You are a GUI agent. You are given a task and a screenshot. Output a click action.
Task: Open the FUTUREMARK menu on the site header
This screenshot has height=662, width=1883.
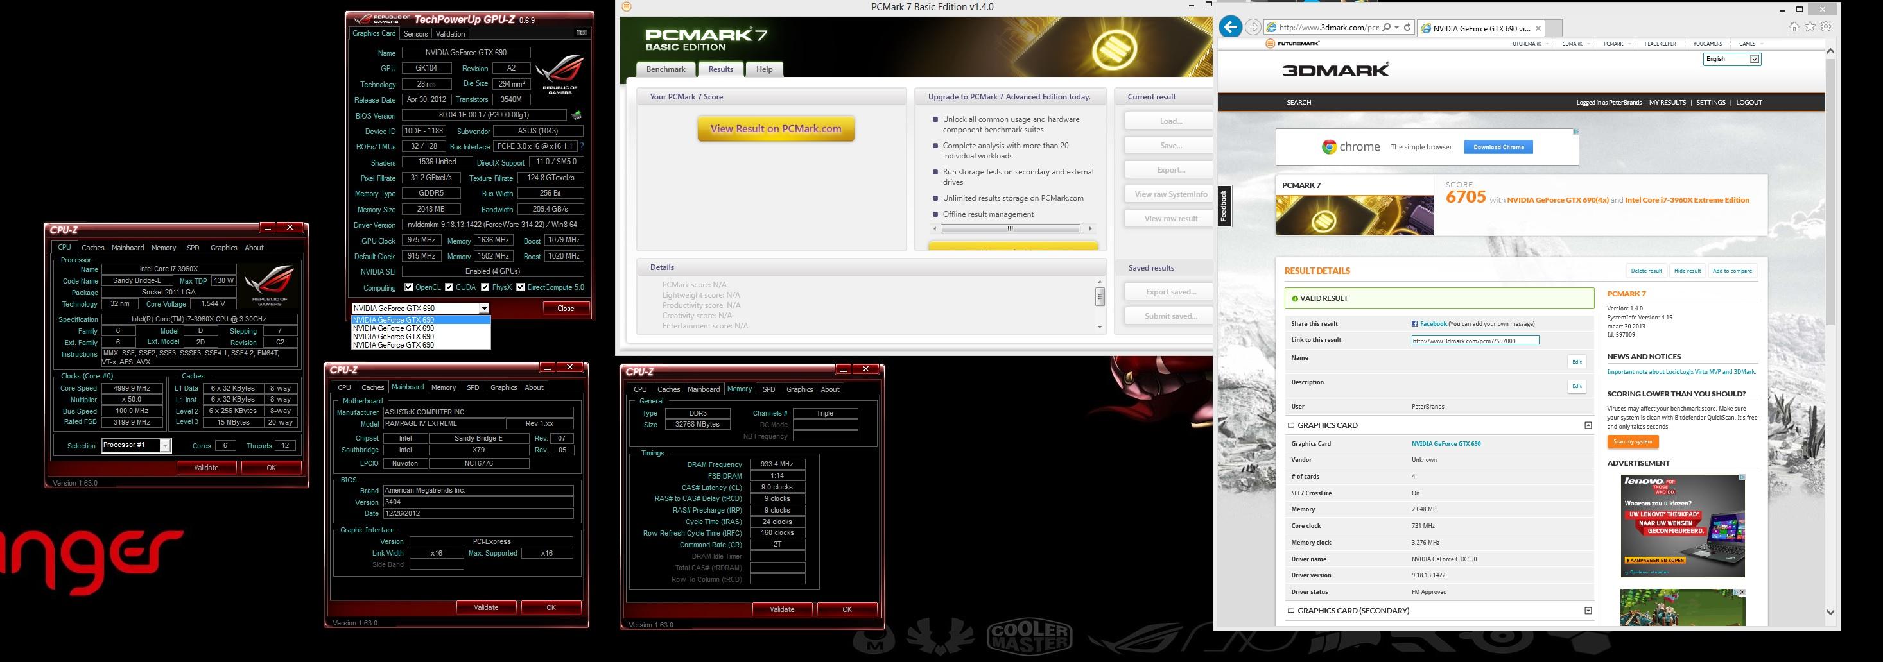[x=1529, y=44]
